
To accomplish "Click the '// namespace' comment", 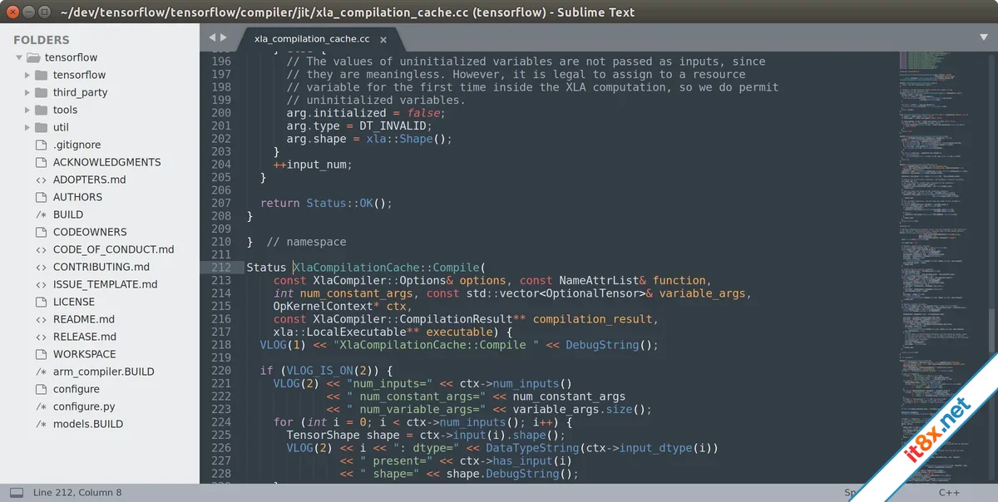I will click(x=307, y=242).
